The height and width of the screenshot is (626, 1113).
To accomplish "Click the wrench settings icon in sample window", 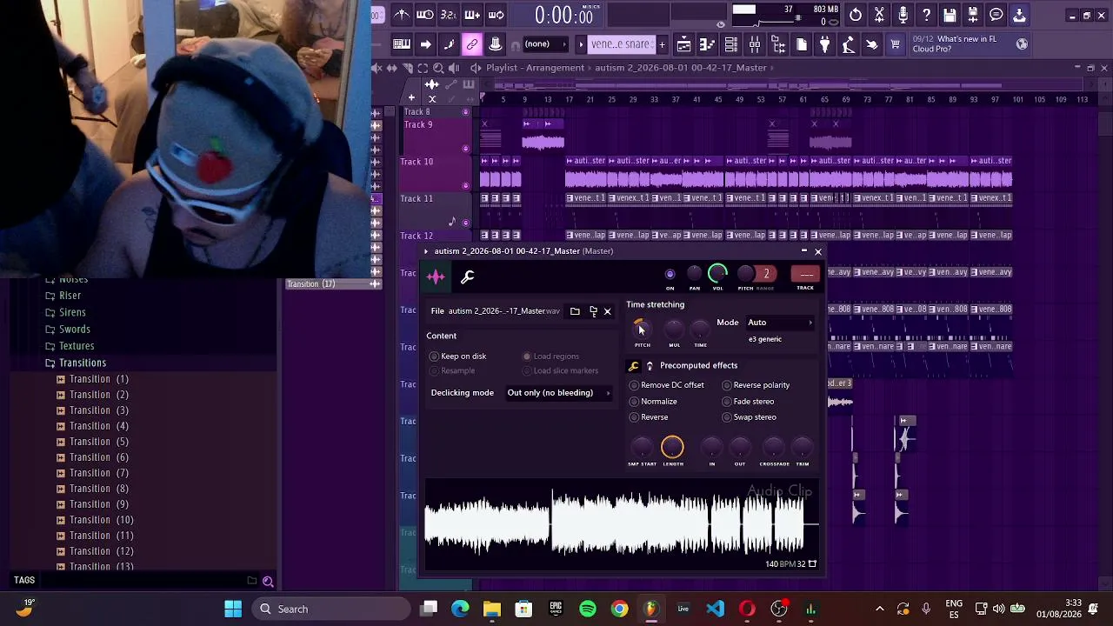I will [x=467, y=277].
